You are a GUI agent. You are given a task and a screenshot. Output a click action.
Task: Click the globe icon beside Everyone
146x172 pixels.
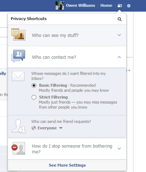34,128
